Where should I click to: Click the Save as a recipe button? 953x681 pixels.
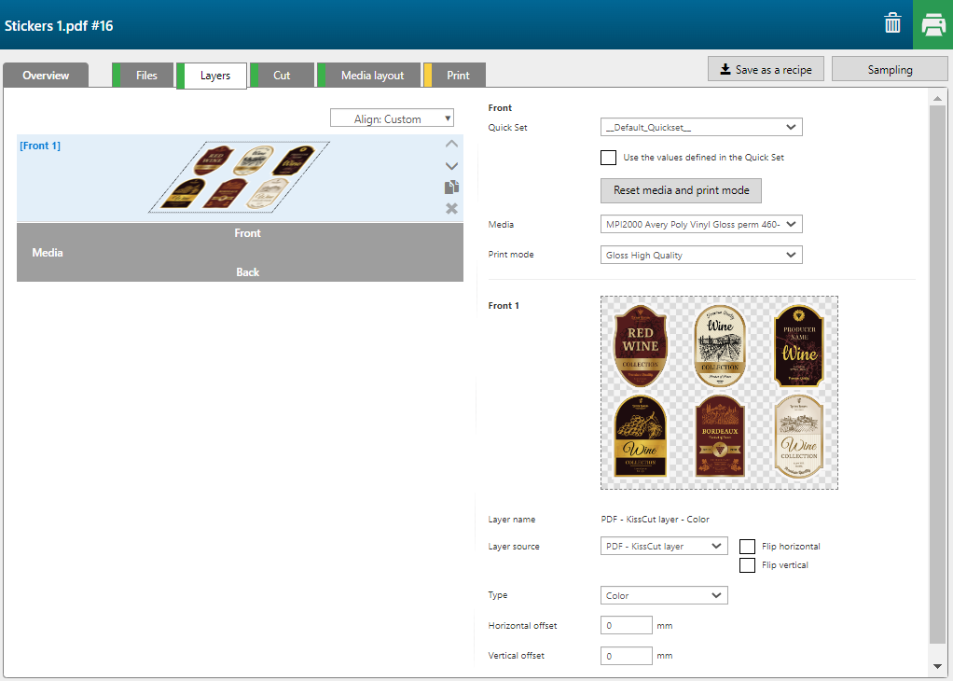tap(766, 70)
